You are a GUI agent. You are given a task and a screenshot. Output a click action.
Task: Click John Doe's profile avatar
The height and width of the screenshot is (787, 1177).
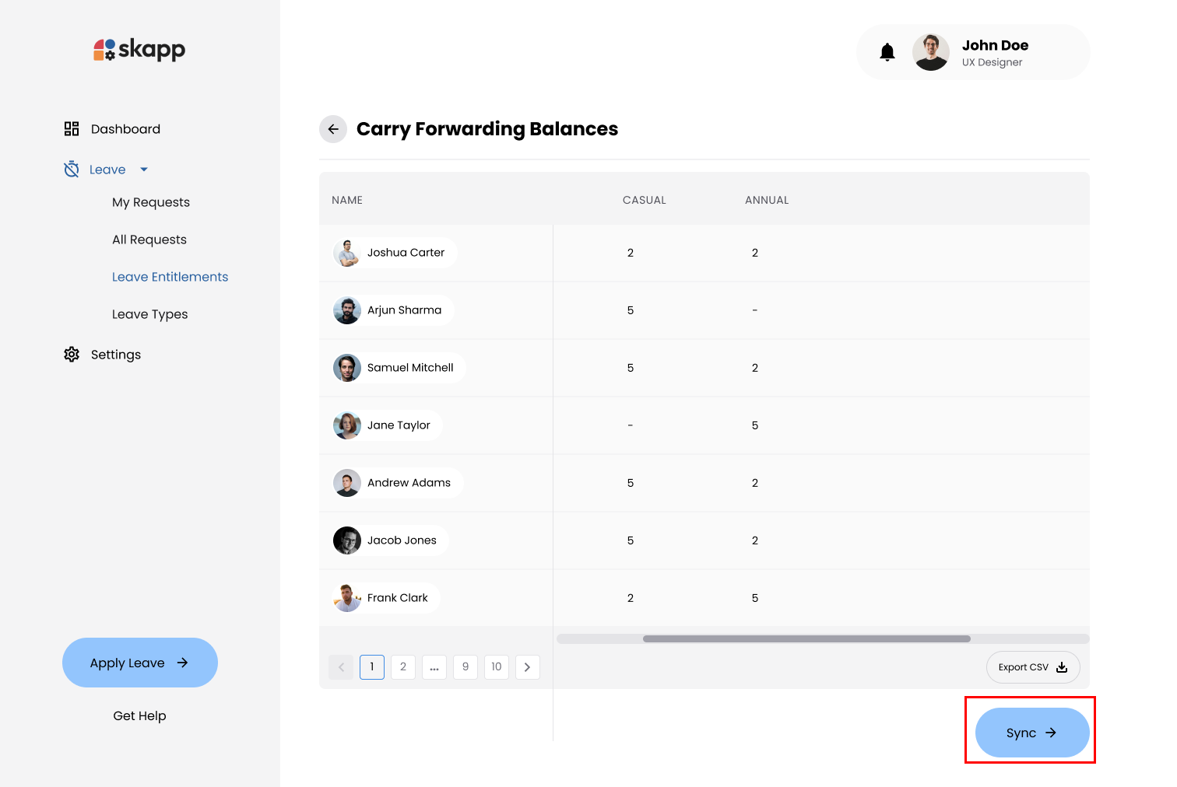coord(930,52)
